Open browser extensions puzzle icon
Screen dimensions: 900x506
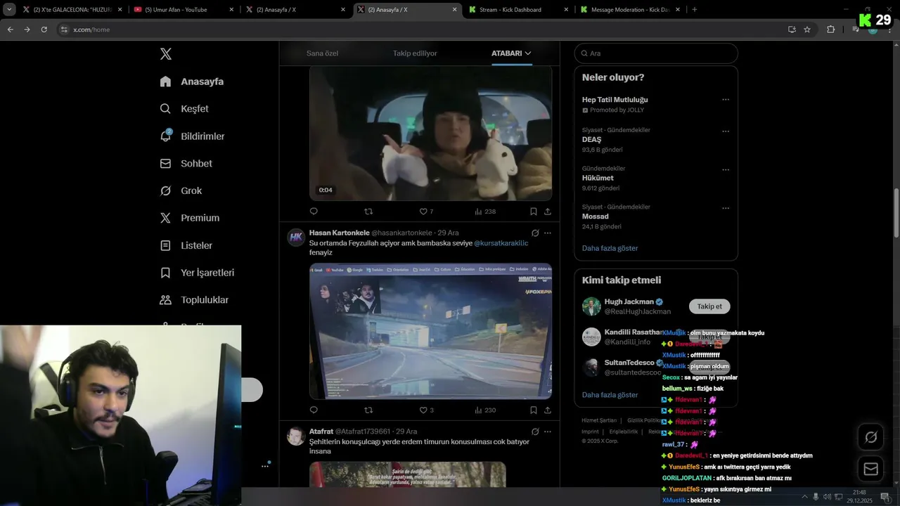[x=830, y=30]
